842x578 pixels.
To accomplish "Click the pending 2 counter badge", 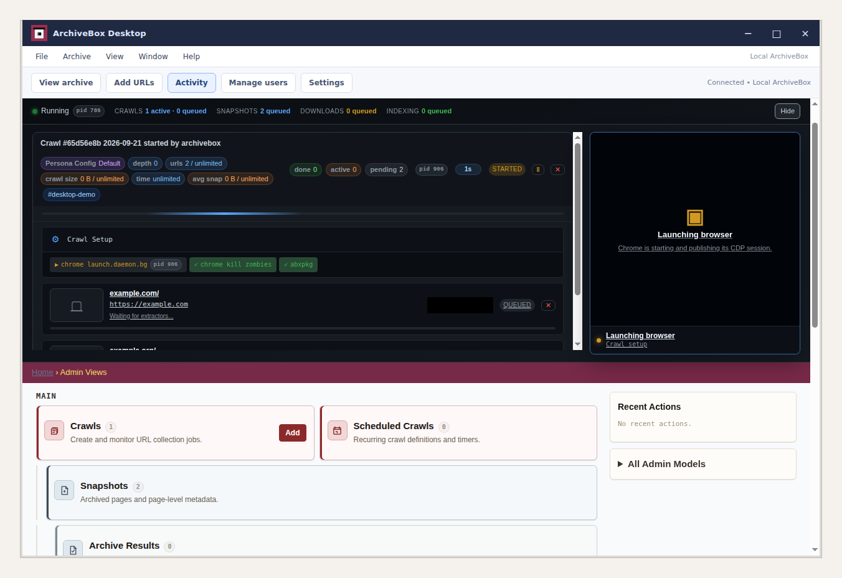I will click(x=387, y=169).
